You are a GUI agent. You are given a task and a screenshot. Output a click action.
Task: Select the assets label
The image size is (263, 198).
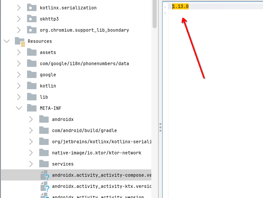pyautogui.click(x=48, y=52)
